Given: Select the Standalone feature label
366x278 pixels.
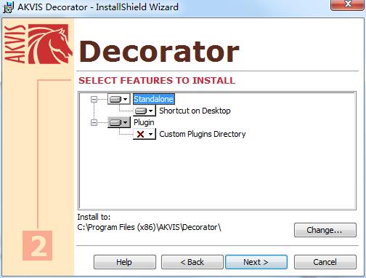Looking at the screenshot, I should pos(153,99).
